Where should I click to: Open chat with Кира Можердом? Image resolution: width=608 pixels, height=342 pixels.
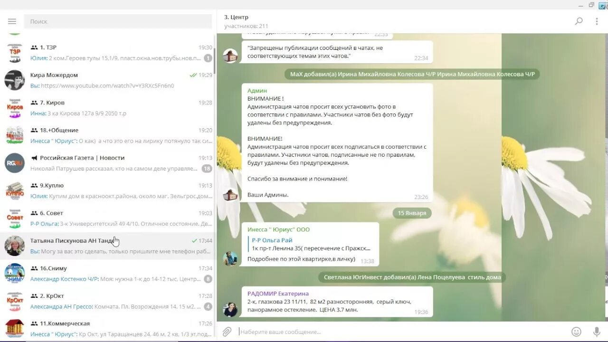click(108, 80)
